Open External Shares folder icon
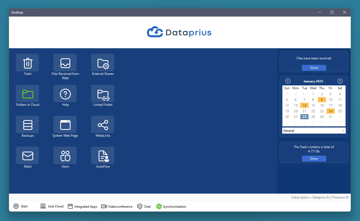This screenshot has height=221, width=360. coord(103,63)
